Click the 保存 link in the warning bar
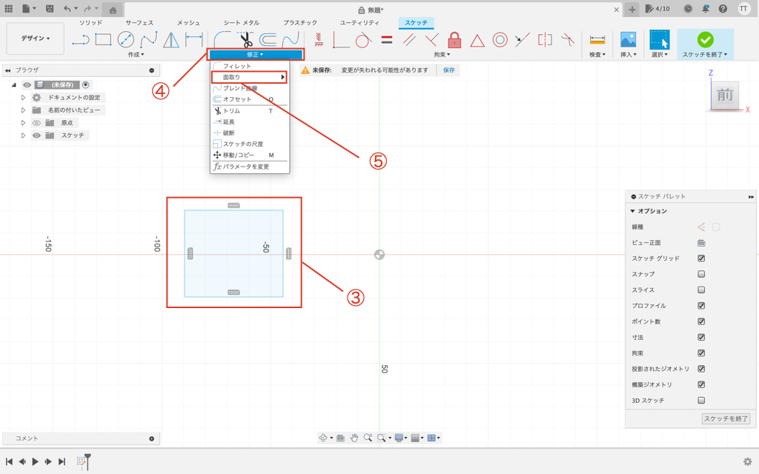 tap(448, 70)
